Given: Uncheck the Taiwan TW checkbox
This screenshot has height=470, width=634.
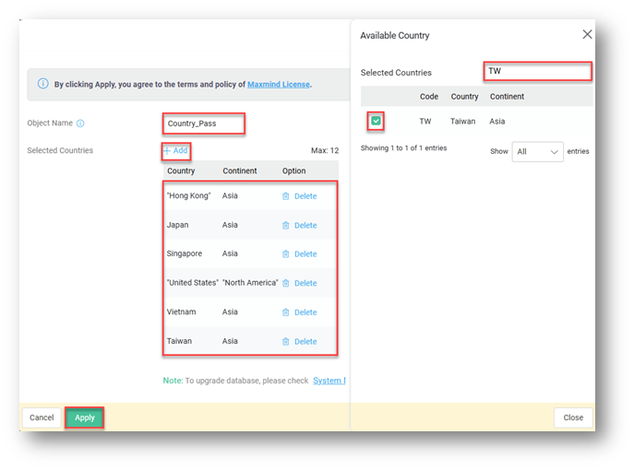Looking at the screenshot, I should [377, 121].
